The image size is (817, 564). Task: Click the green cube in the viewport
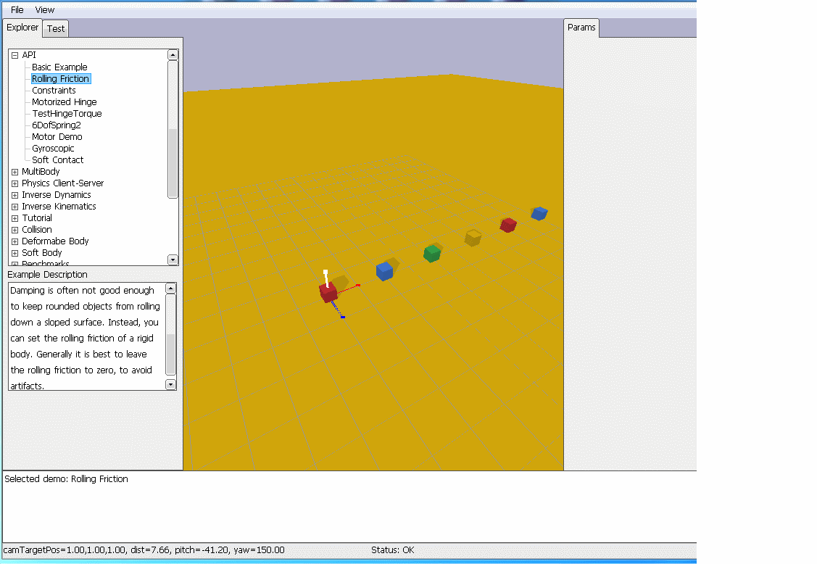(x=432, y=253)
